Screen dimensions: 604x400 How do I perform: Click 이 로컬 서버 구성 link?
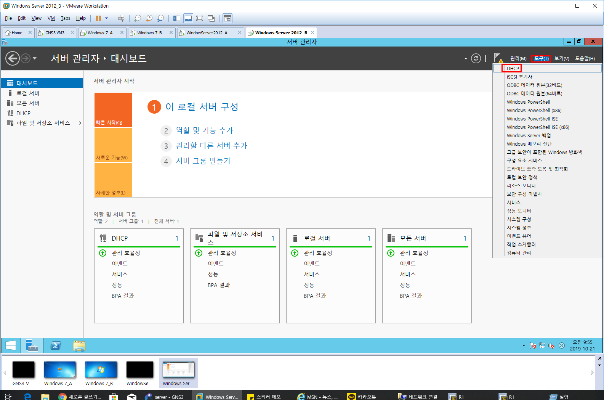(x=202, y=107)
